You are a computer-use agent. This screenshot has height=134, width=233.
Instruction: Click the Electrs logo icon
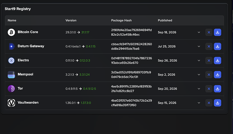(x=11, y=61)
